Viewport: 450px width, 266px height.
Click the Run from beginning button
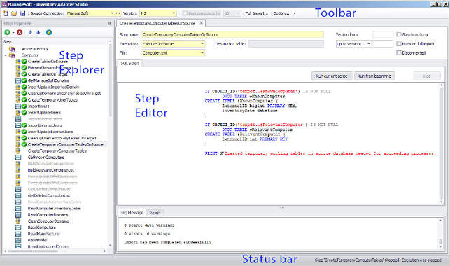point(374,76)
